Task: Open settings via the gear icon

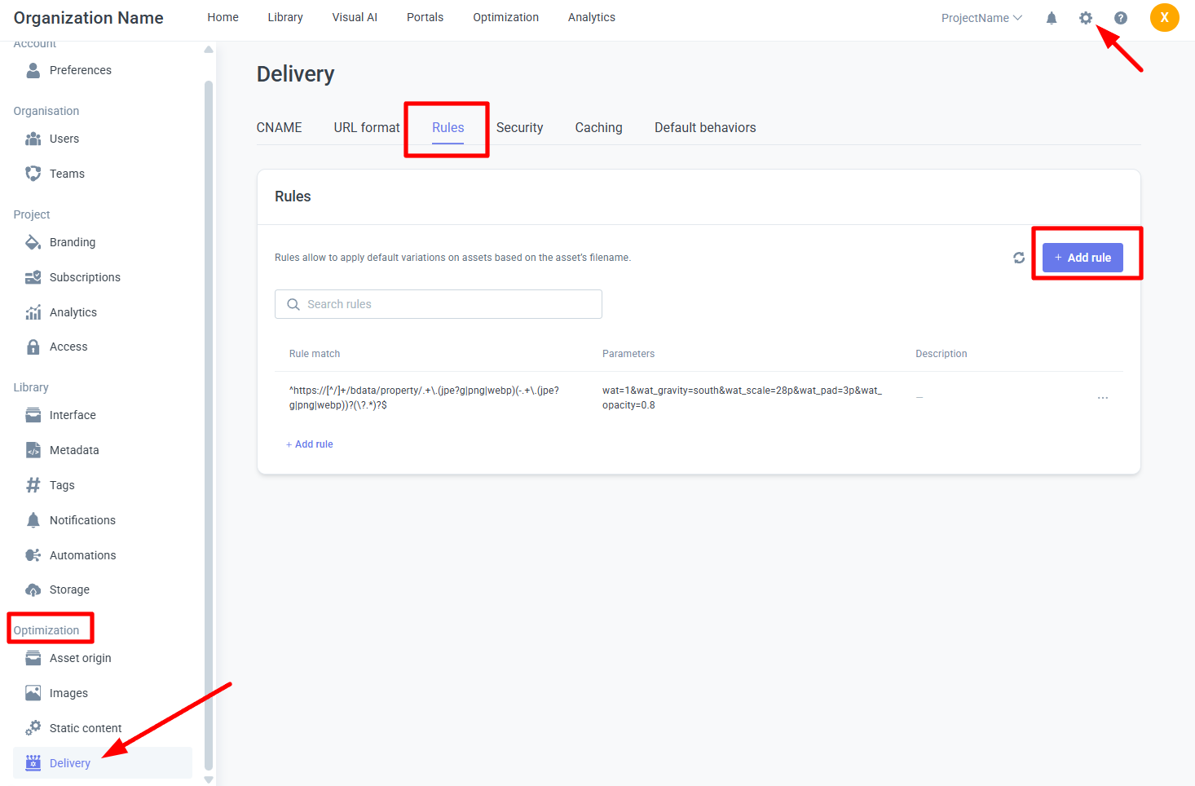Action: point(1085,18)
